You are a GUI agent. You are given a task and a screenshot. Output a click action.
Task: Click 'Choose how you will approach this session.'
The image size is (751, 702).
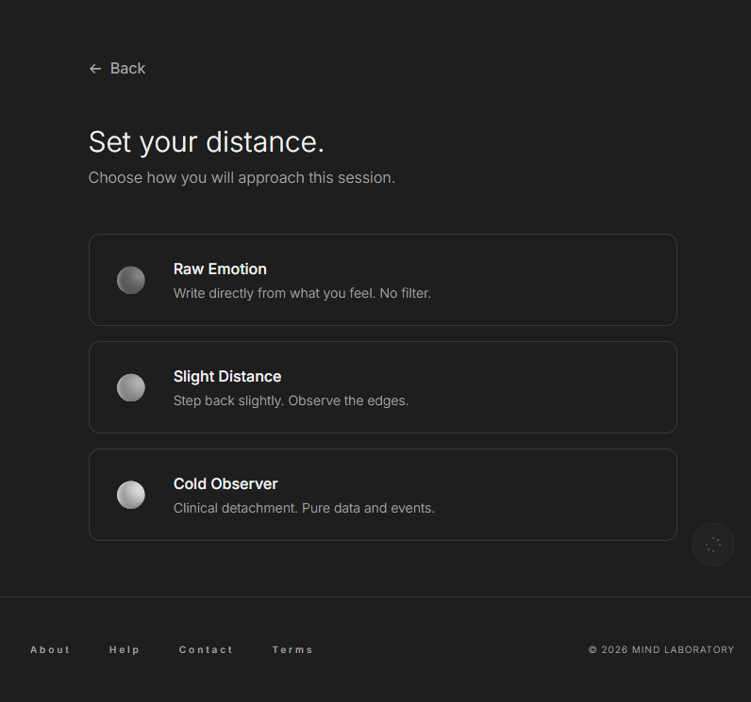coord(242,177)
